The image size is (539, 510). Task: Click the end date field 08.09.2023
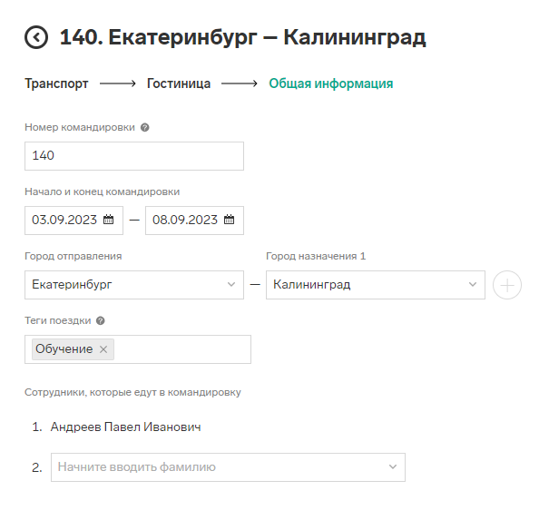[x=194, y=221]
